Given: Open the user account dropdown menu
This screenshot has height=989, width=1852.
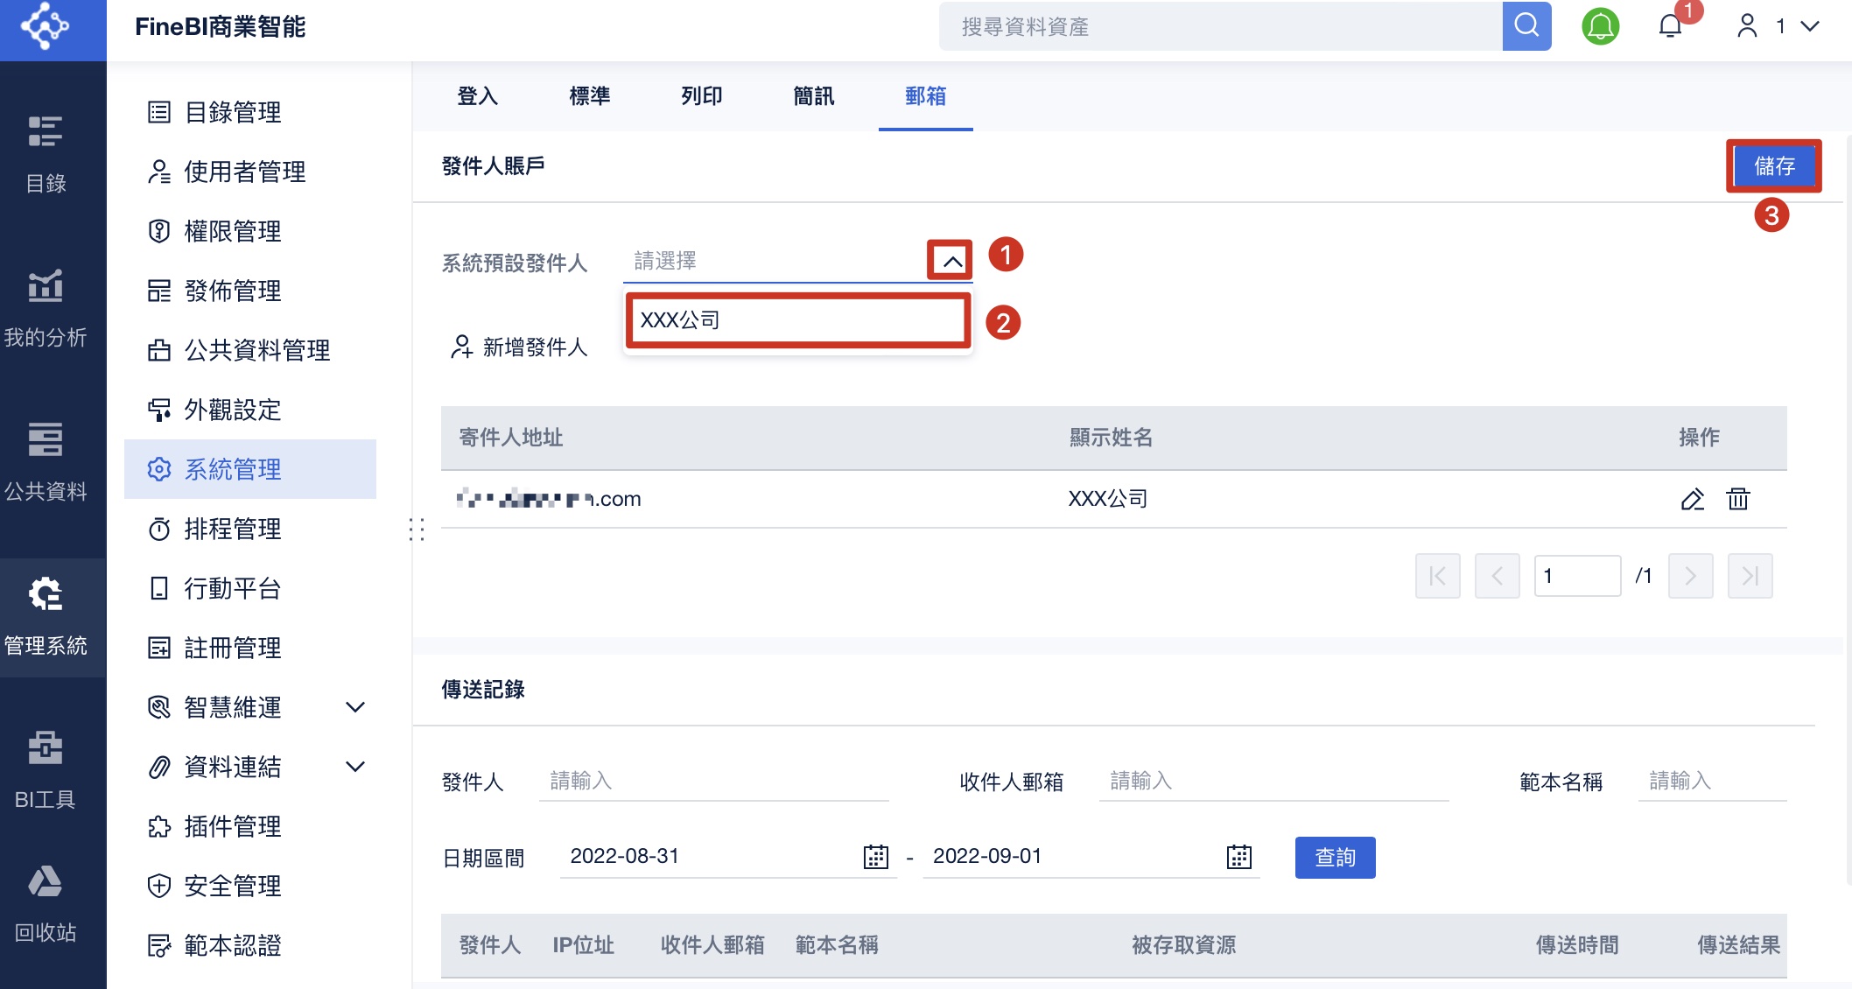Looking at the screenshot, I should tap(1778, 26).
